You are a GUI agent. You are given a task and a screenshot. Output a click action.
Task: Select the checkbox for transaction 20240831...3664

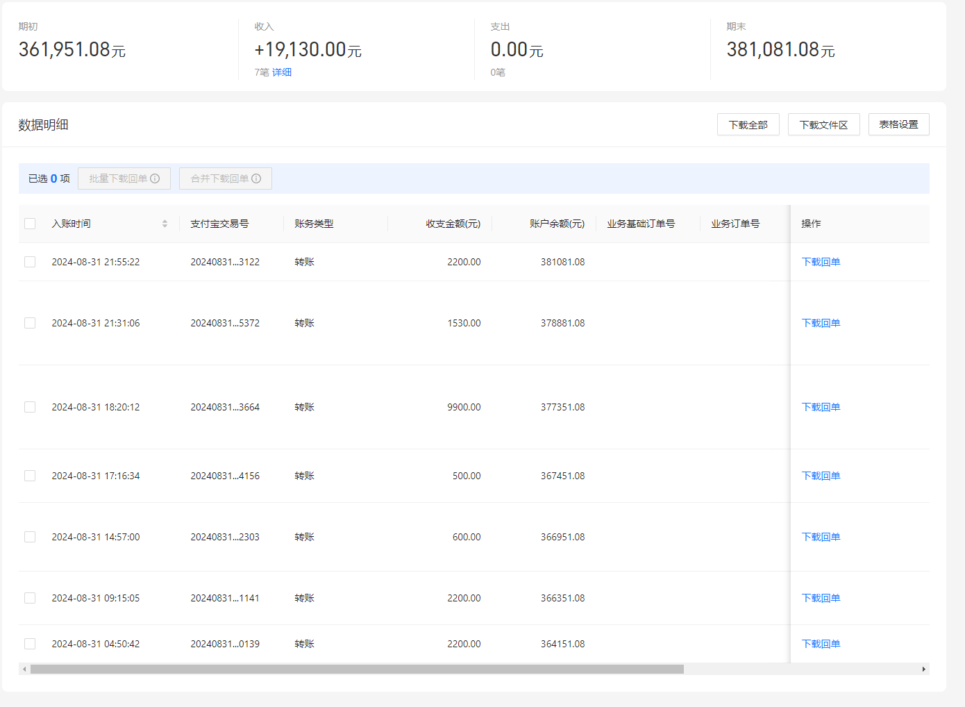coord(30,407)
